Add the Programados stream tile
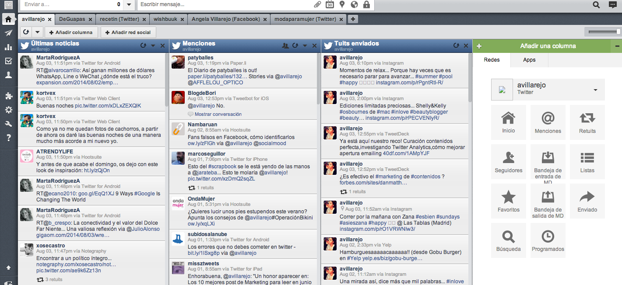622x285 pixels. pos(548,241)
